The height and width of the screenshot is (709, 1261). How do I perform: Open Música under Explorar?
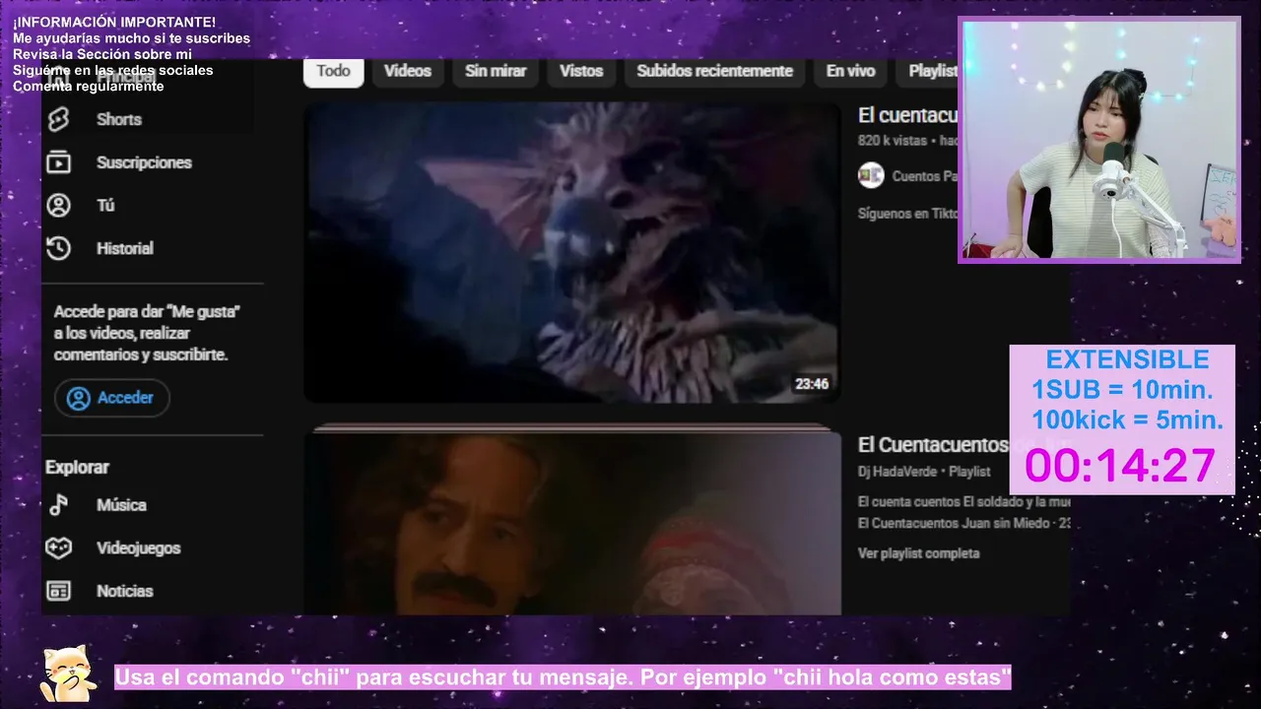click(121, 505)
